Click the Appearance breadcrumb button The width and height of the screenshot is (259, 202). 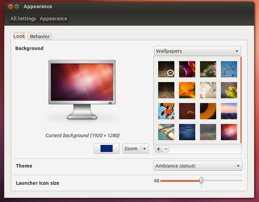(53, 19)
